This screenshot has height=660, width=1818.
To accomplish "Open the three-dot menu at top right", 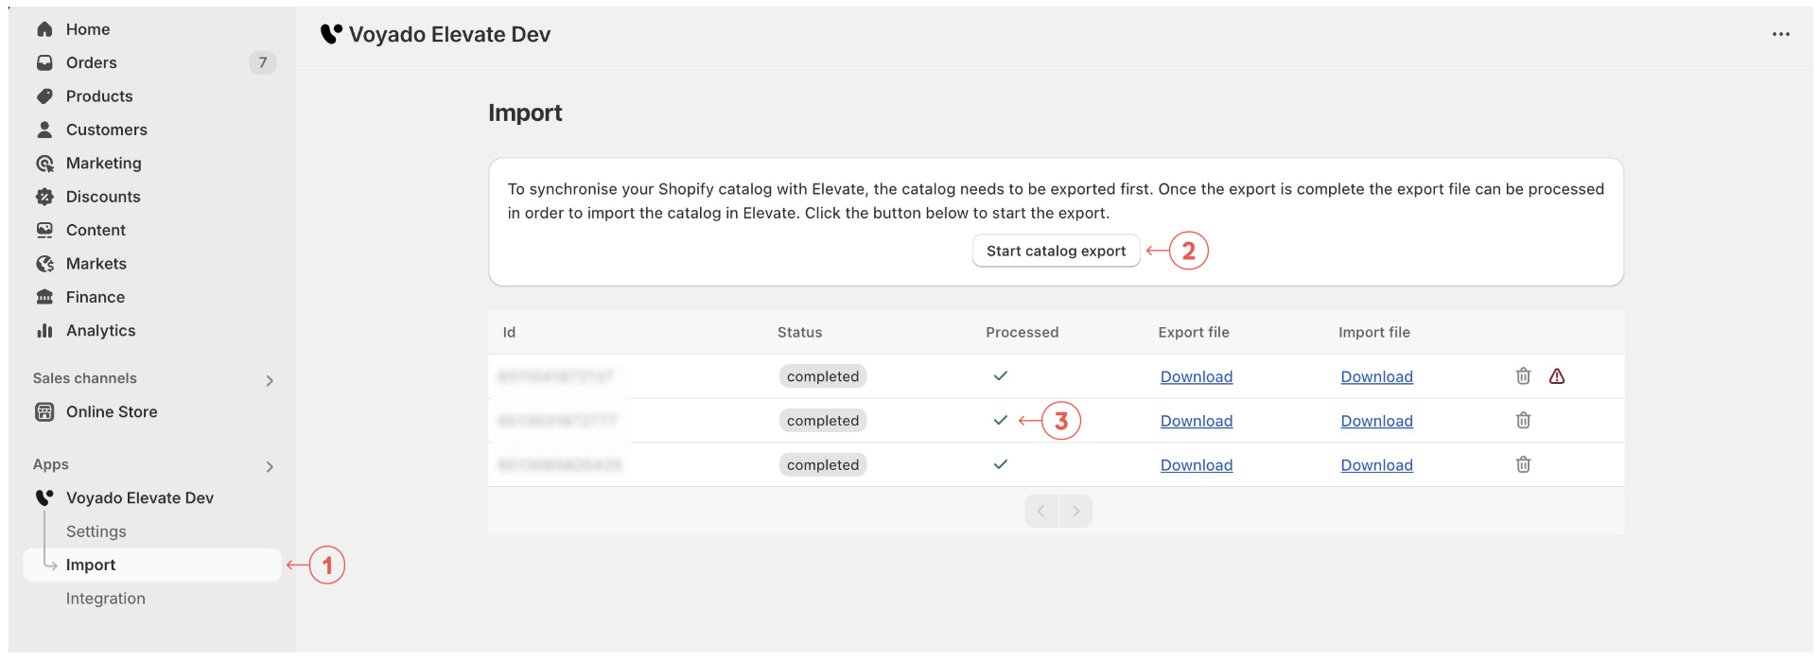I will click(1780, 34).
